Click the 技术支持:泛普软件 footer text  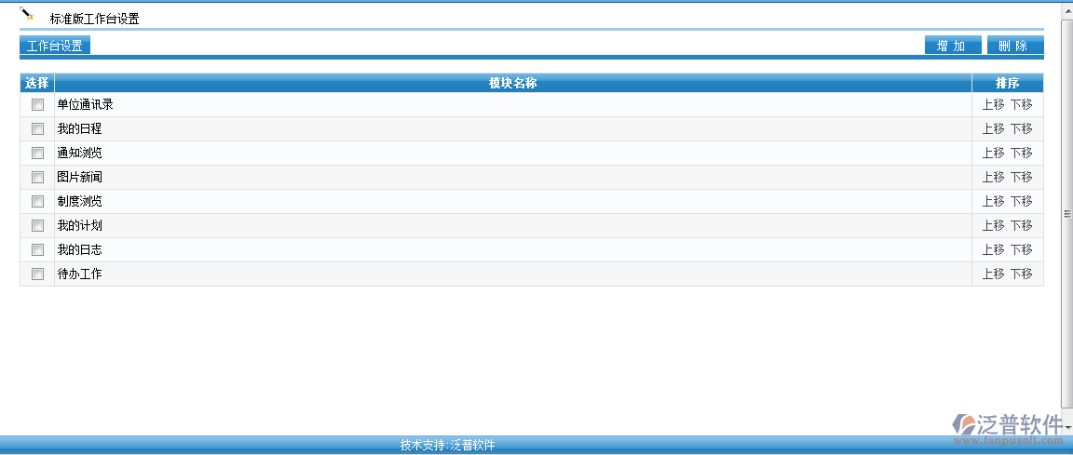(447, 446)
